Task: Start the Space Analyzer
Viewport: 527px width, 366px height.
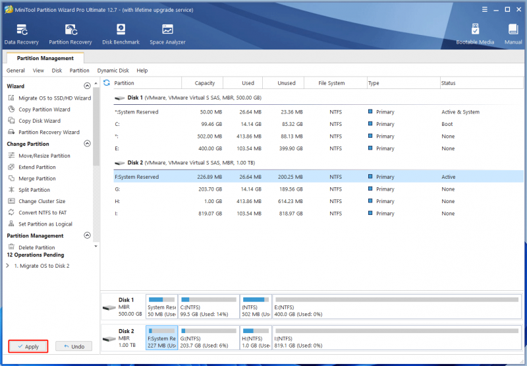Action: click(x=167, y=34)
